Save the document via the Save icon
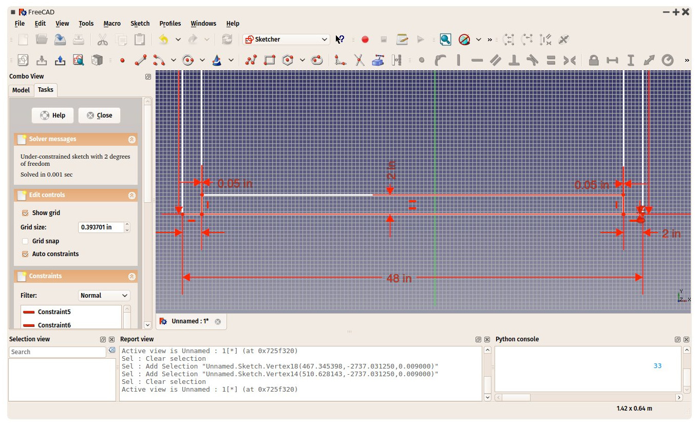 [60, 40]
